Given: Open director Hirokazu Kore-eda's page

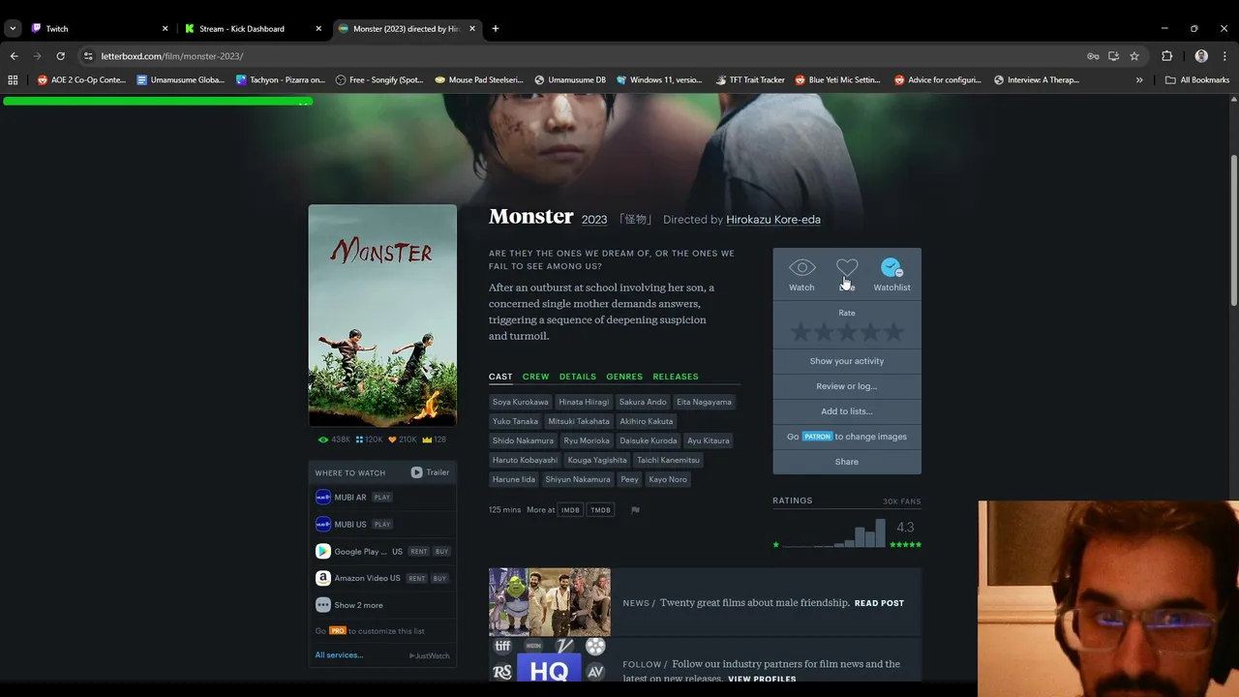Looking at the screenshot, I should coord(773,220).
